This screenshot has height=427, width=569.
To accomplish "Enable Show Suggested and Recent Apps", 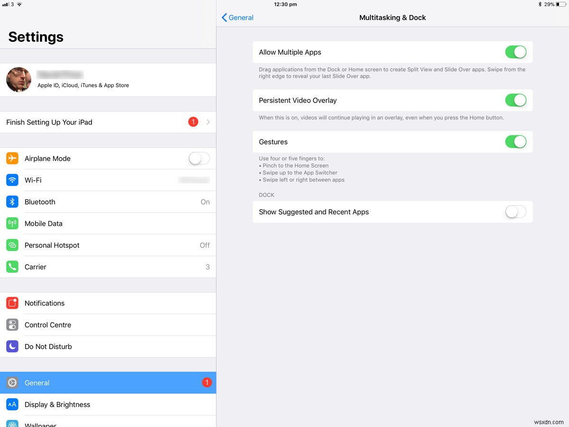I will pos(516,212).
